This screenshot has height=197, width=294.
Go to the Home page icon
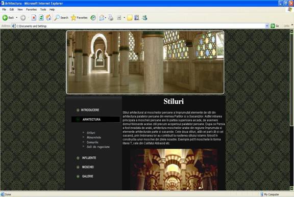pos(48,18)
